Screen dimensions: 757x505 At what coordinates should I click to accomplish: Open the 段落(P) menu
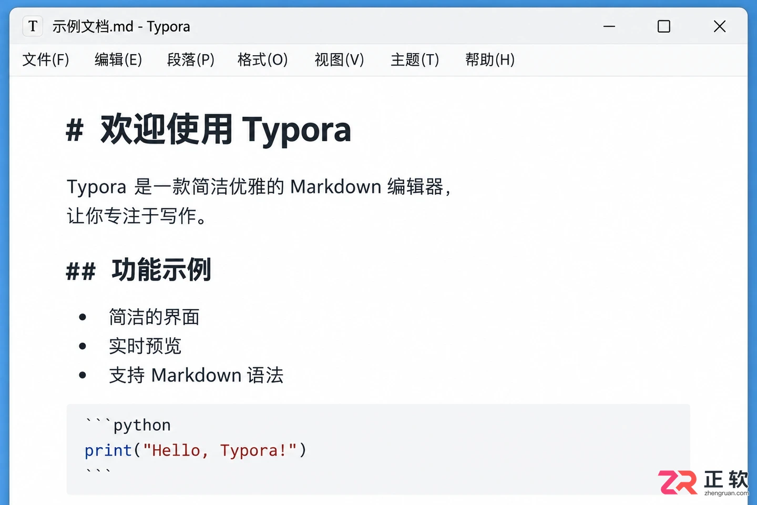point(191,60)
